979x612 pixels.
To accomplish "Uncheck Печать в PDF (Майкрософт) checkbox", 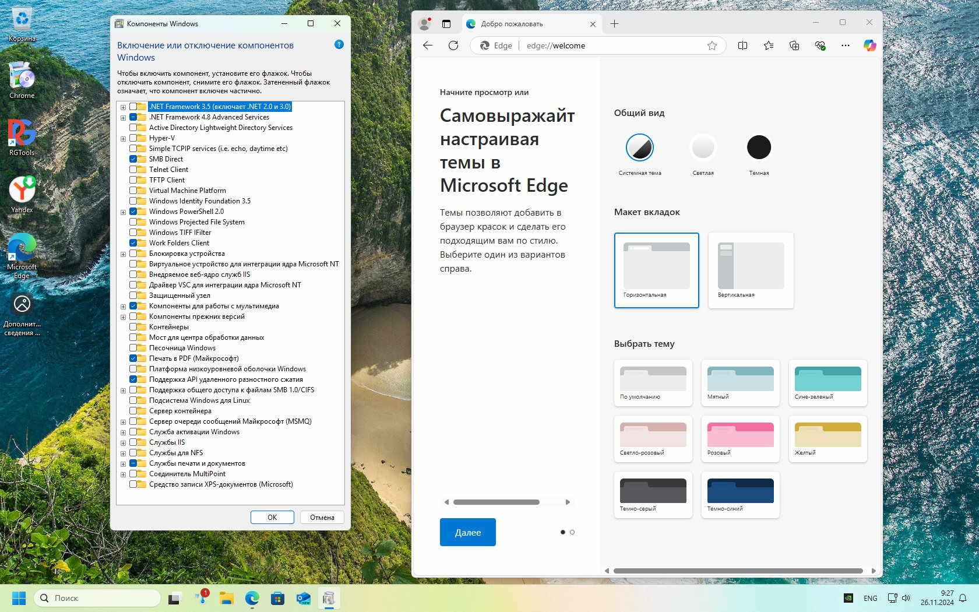I will tap(133, 358).
